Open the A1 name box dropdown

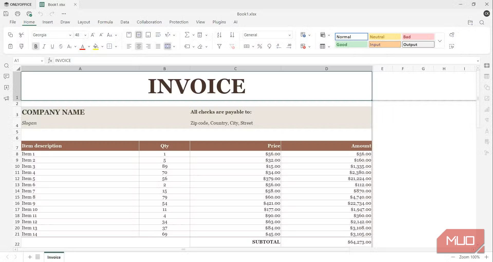42,61
